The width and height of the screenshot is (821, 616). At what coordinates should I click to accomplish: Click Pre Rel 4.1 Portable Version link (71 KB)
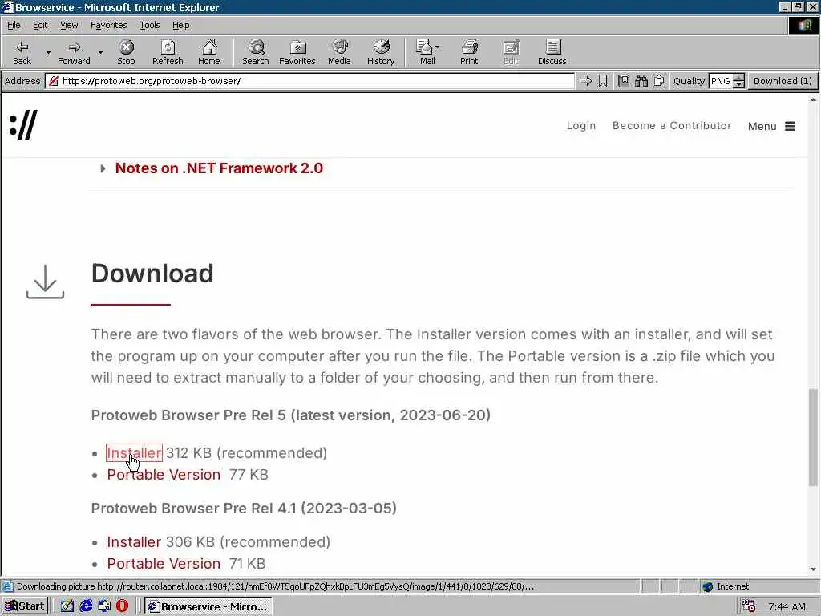[x=164, y=564]
